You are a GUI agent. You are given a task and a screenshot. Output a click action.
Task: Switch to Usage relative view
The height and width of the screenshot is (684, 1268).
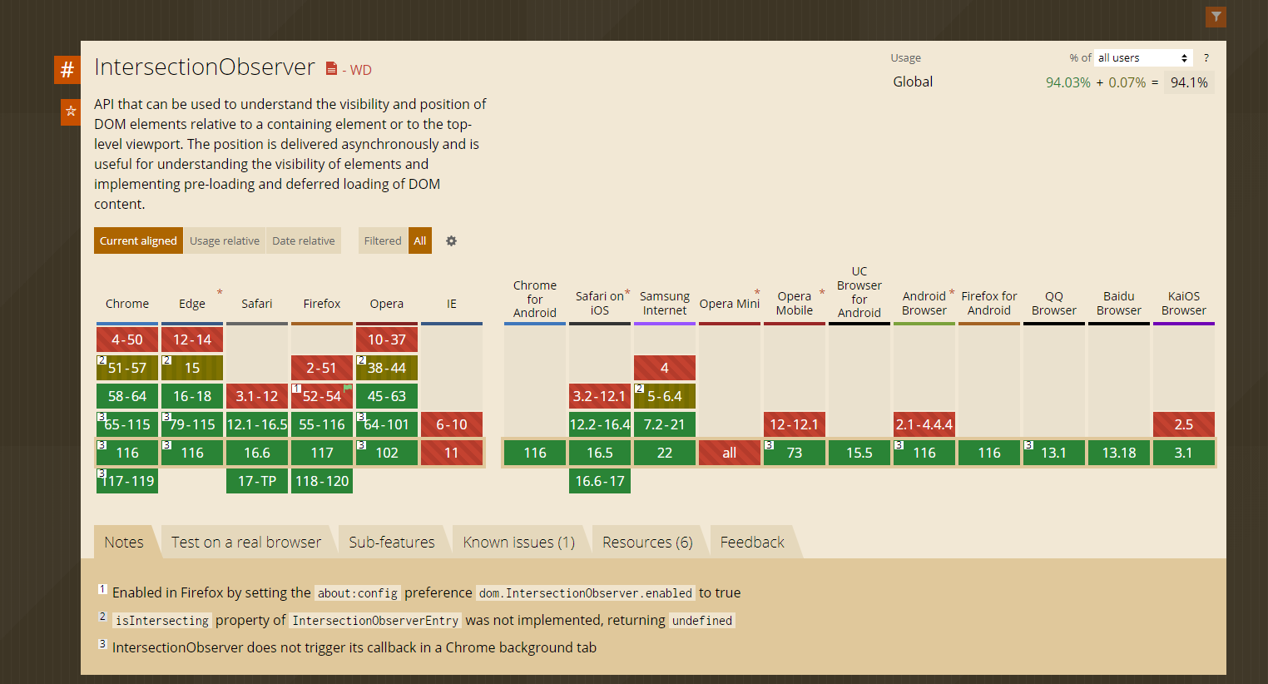coord(225,240)
